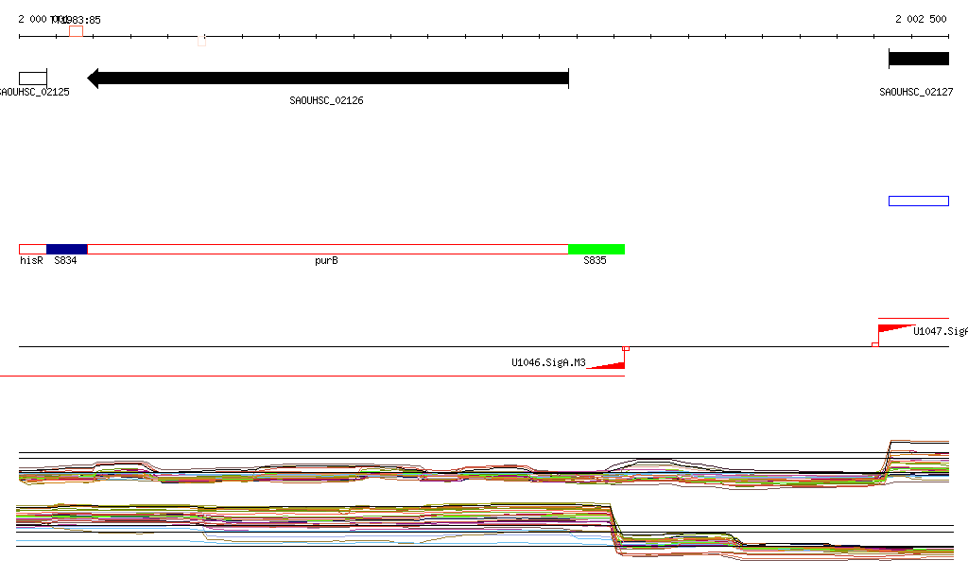This screenshot has height=578, width=968.
Task: Click the orange box marker on ruler
Action: coord(76,31)
